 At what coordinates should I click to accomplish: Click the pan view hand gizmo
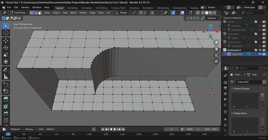216,49
